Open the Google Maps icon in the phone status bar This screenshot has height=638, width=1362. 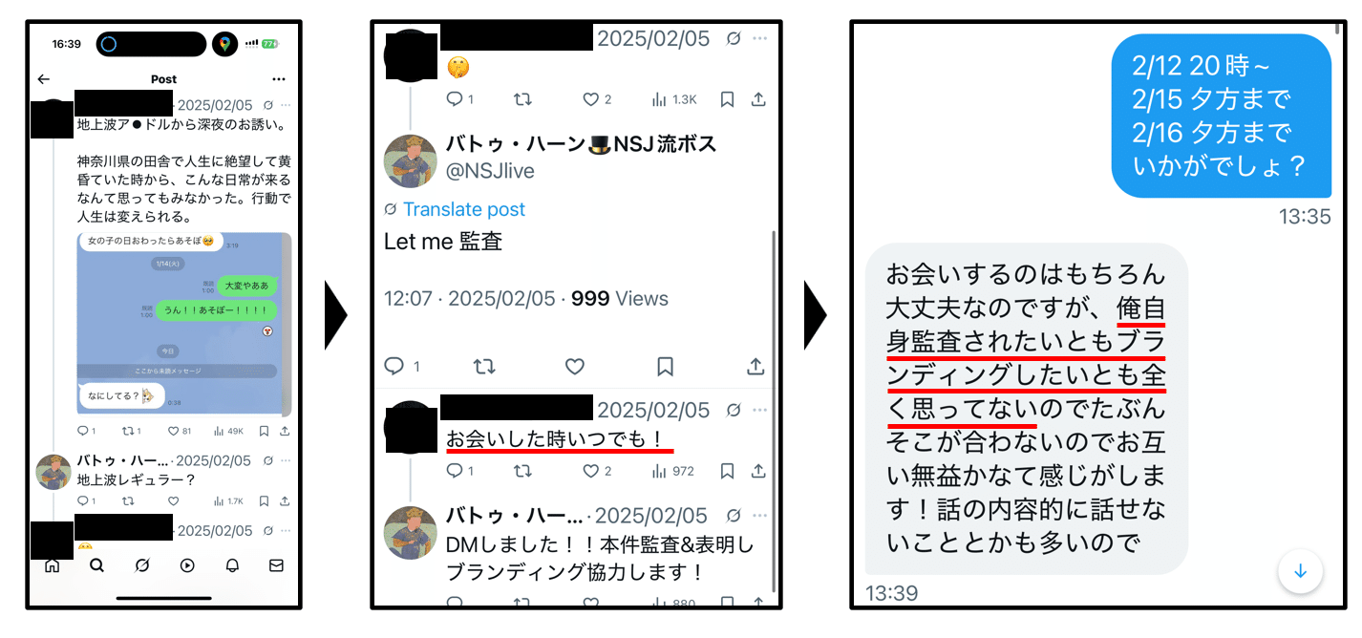224,44
